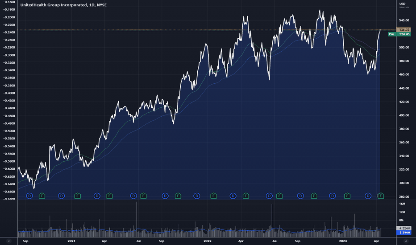Click the 360.00 price axis label

coord(404,142)
